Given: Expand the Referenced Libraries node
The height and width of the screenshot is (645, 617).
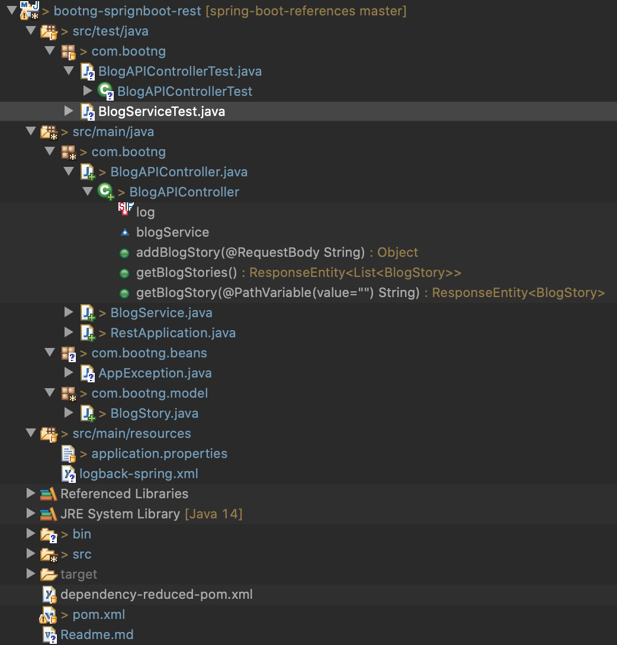Looking at the screenshot, I should 31,494.
